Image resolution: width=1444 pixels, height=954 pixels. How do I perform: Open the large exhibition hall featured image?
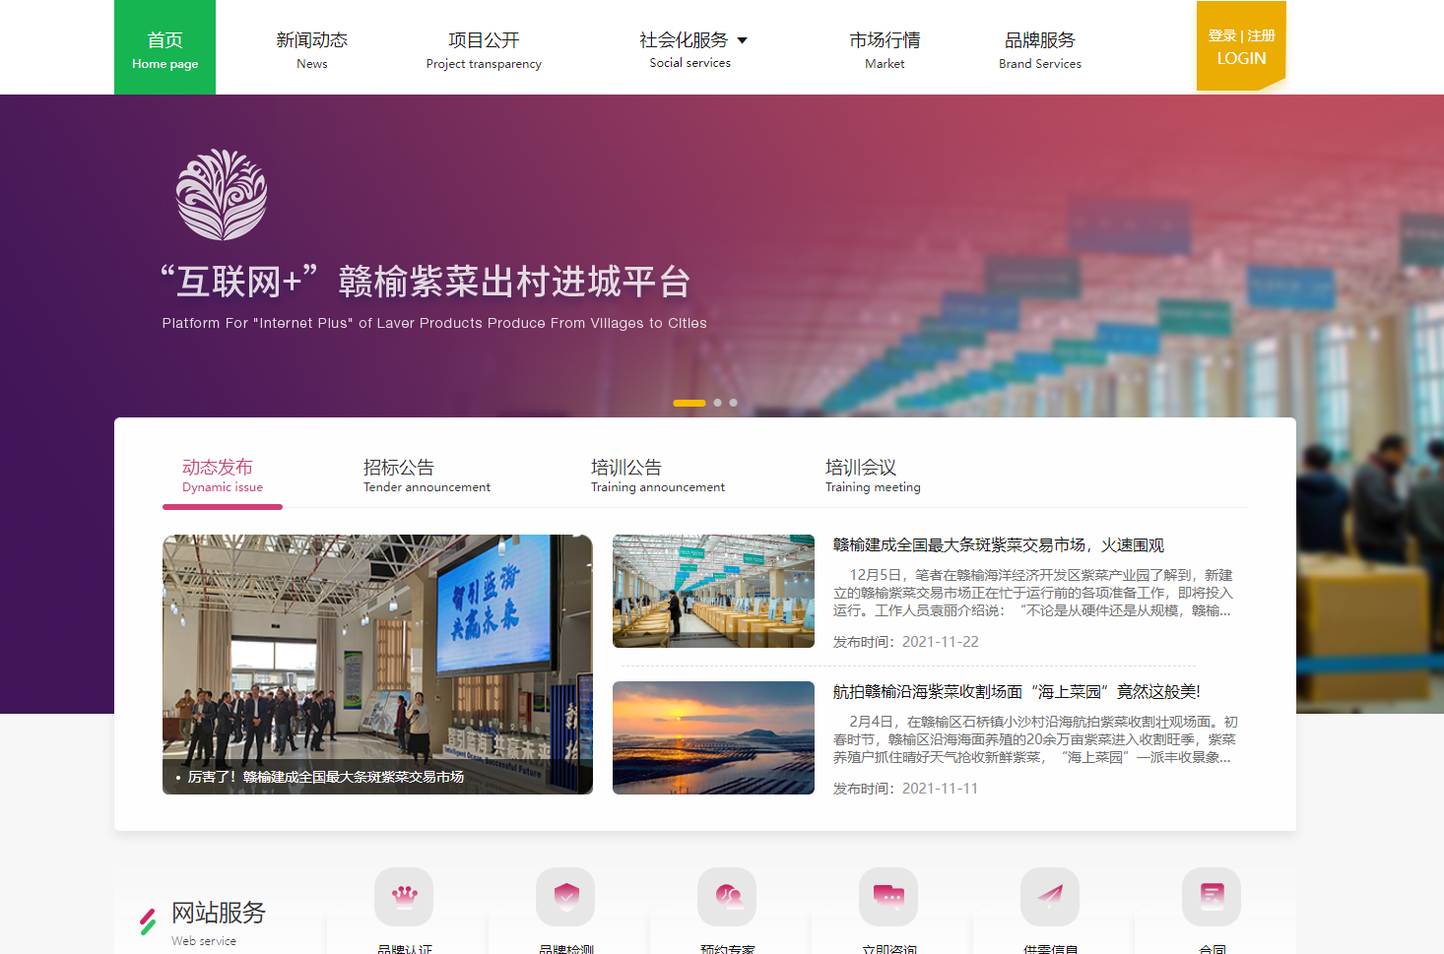[377, 664]
